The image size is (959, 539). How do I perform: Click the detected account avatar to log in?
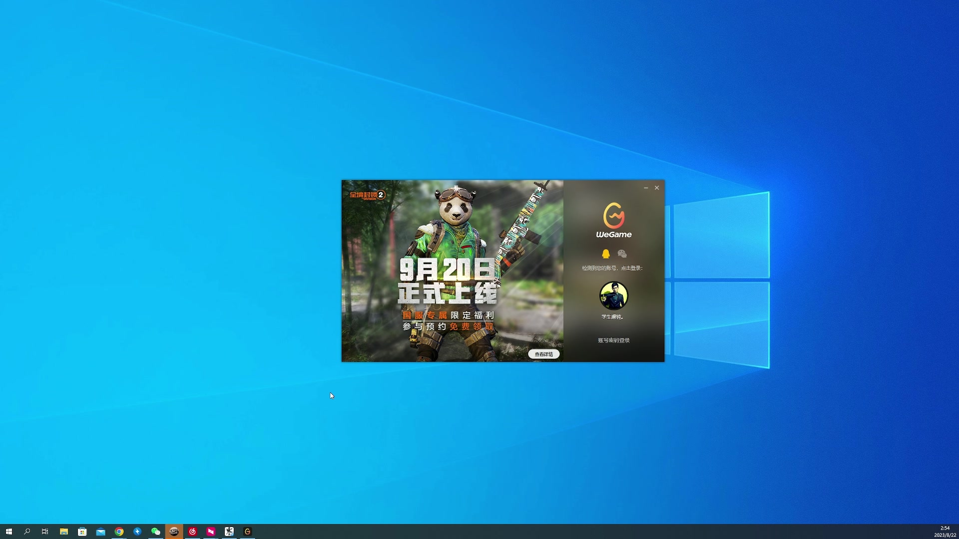tap(613, 295)
